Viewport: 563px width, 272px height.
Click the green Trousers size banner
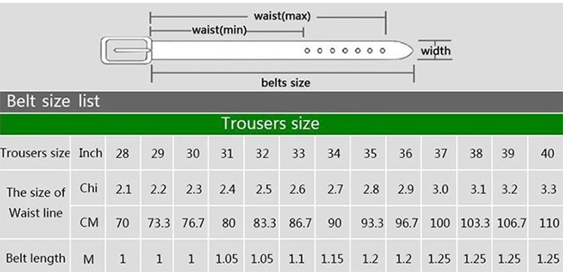tap(281, 124)
